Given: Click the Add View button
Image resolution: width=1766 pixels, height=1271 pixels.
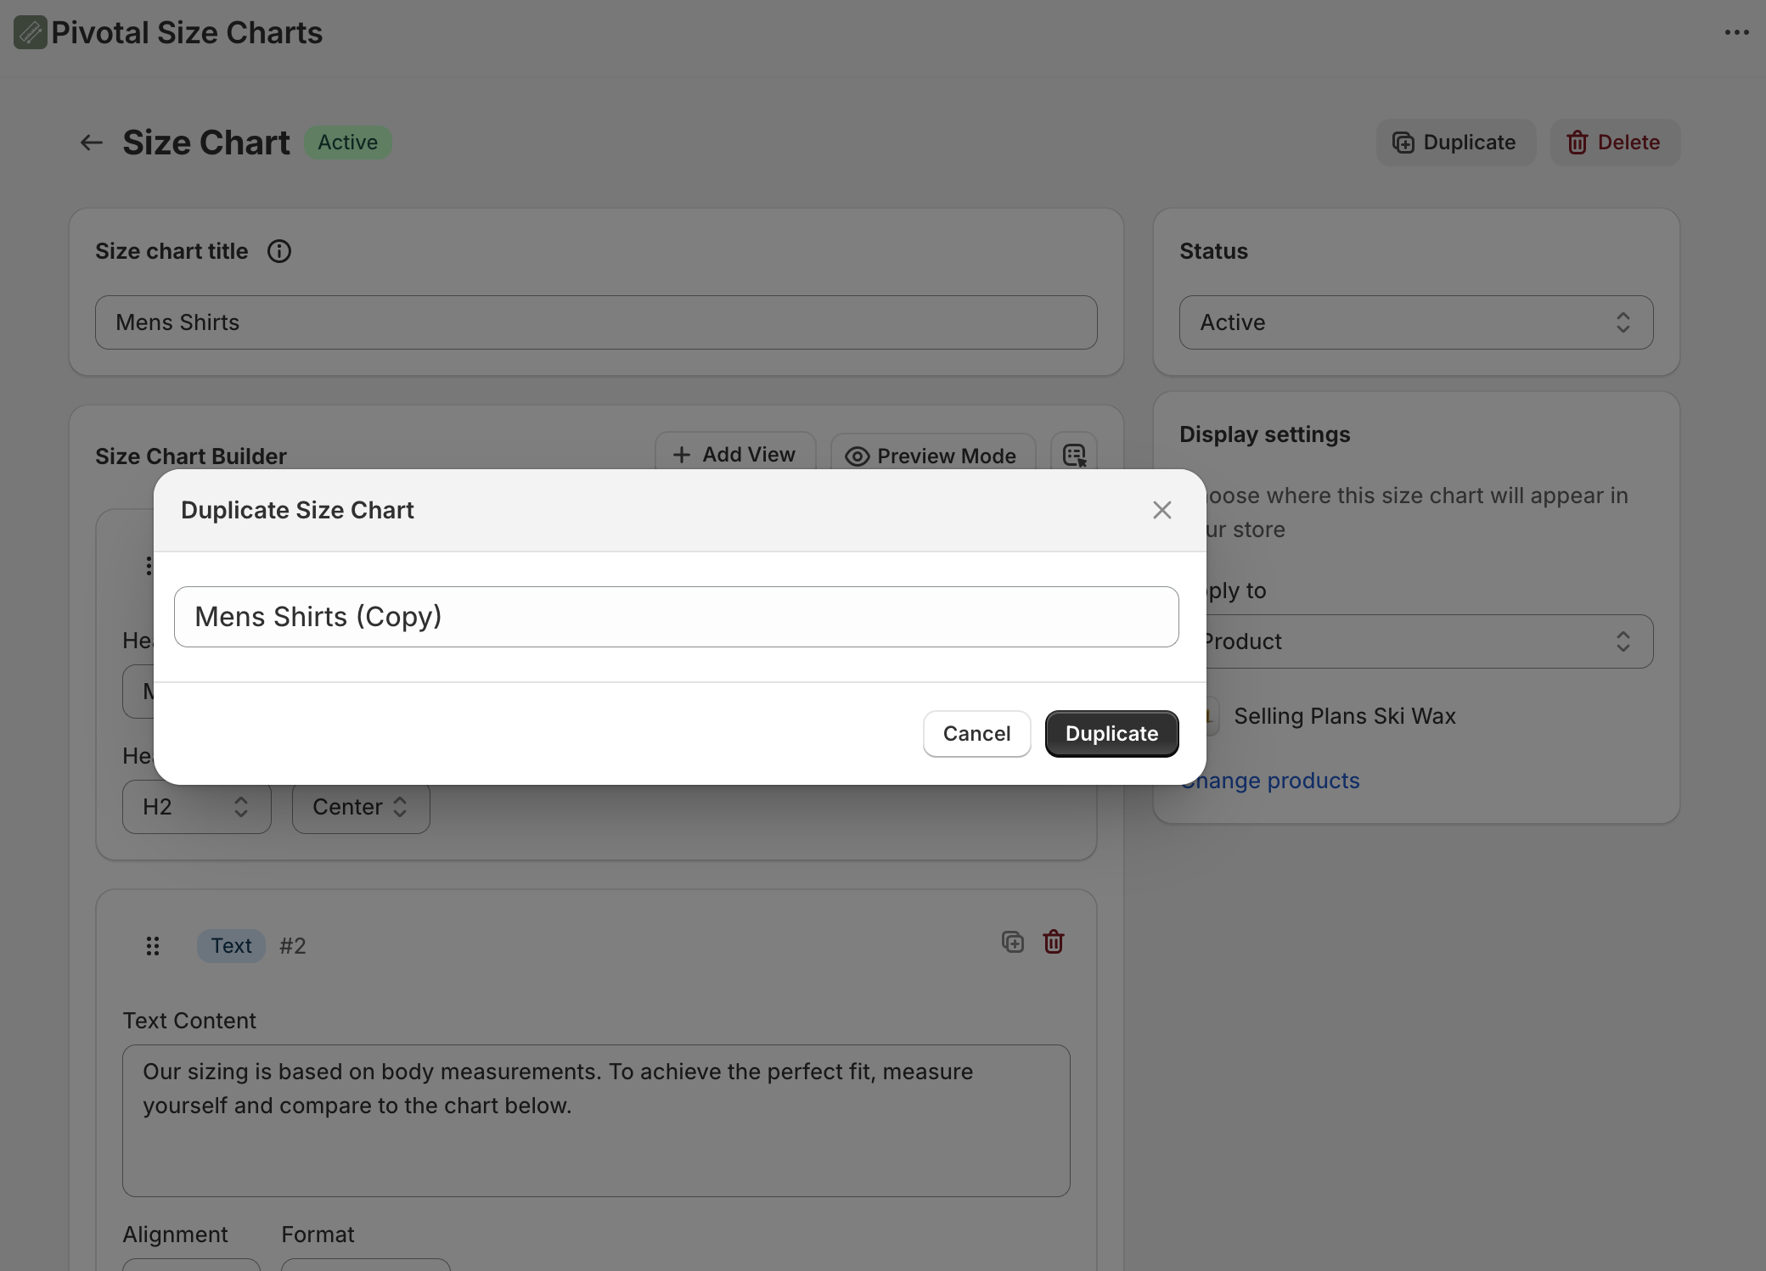Looking at the screenshot, I should tap(734, 455).
